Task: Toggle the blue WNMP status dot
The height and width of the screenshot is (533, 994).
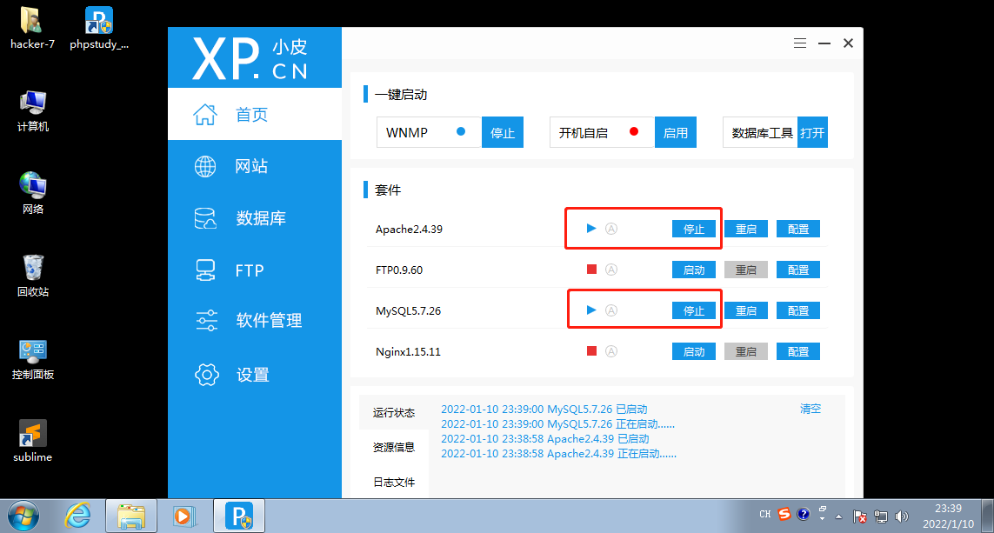Action: tap(461, 132)
